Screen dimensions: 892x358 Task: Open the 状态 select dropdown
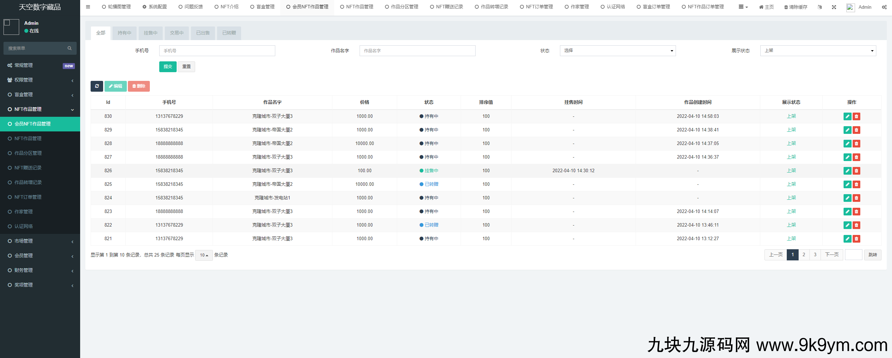617,51
